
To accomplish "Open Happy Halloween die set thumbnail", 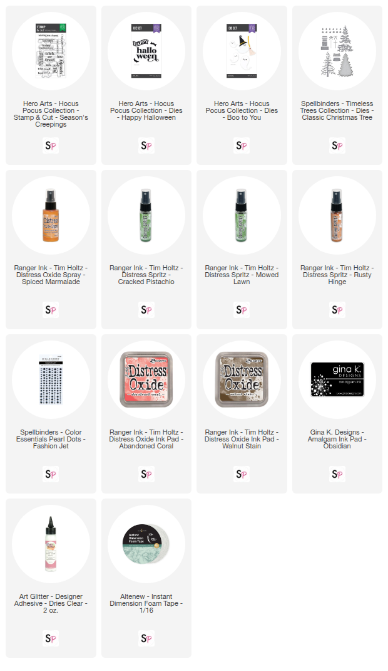I will pos(146,51).
